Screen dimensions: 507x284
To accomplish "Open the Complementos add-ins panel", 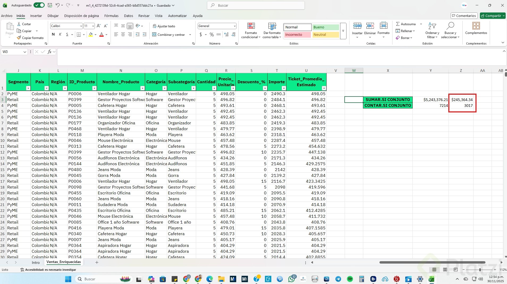I will (476, 29).
